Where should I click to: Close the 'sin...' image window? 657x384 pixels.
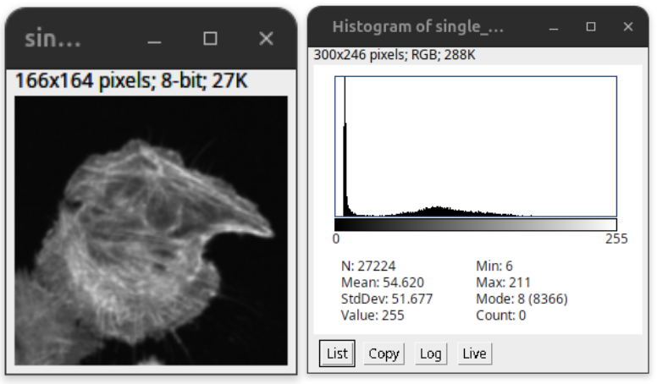[266, 39]
